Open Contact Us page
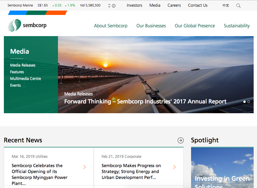This screenshot has width=257, height=188. pyautogui.click(x=198, y=5)
